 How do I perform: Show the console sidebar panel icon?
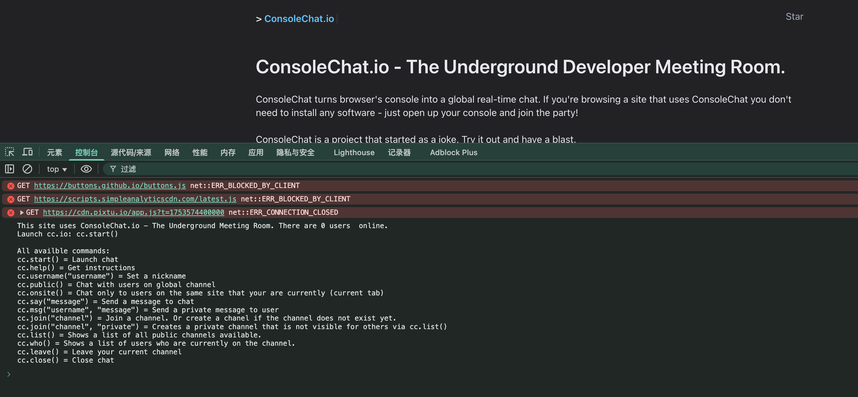pos(10,169)
